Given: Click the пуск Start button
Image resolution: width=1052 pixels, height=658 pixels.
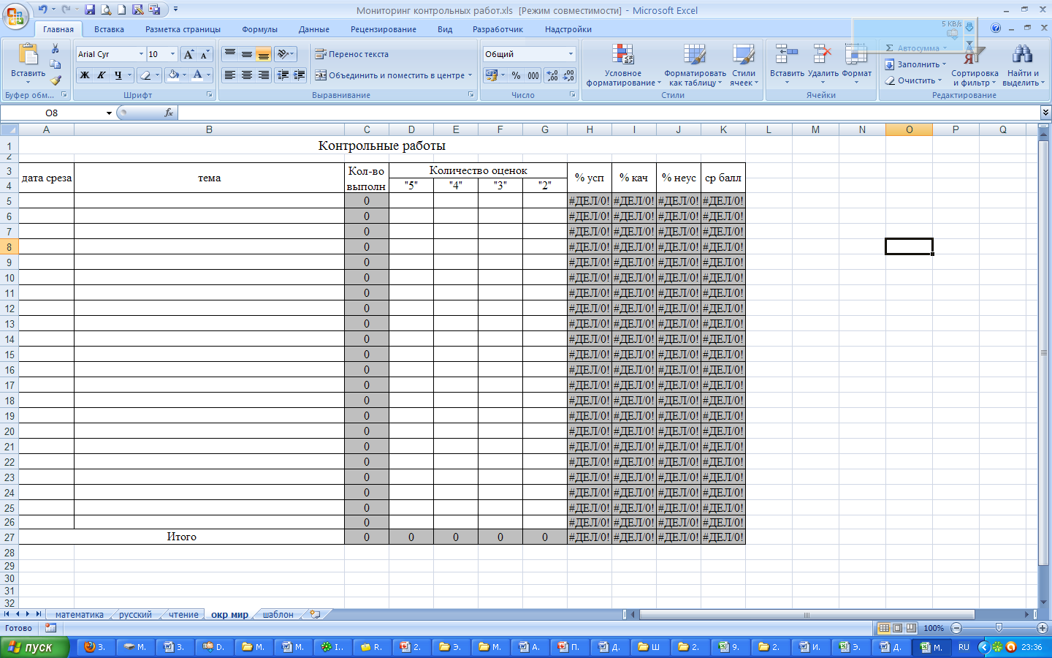Looking at the screenshot, I should (x=35, y=647).
